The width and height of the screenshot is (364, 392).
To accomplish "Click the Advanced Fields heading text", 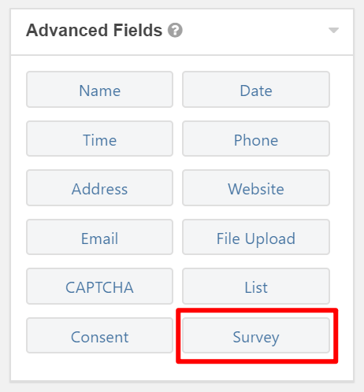I will (x=94, y=30).
